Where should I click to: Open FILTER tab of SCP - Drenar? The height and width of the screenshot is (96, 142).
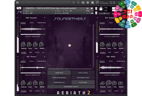tap(37, 91)
